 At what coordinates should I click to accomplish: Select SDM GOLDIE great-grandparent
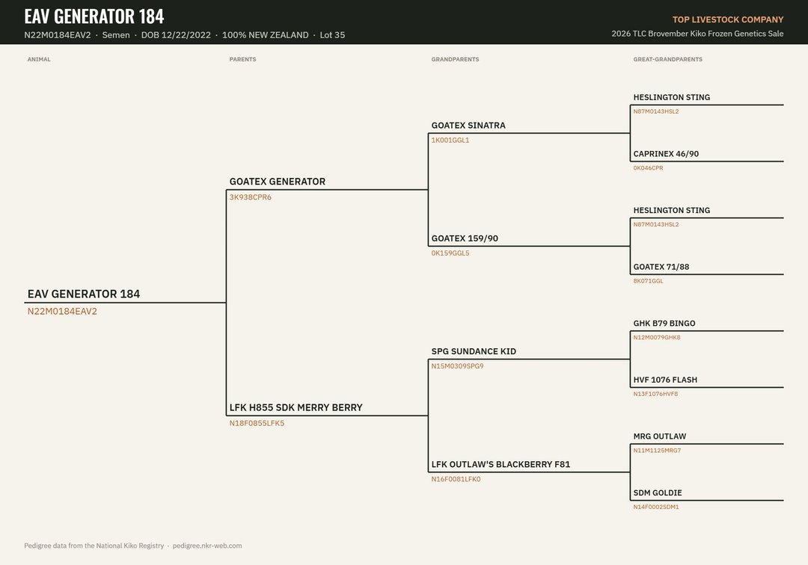[658, 493]
